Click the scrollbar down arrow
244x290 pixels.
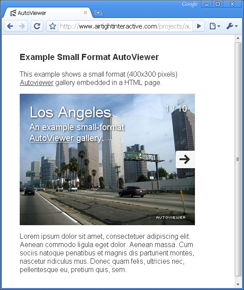[238, 284]
